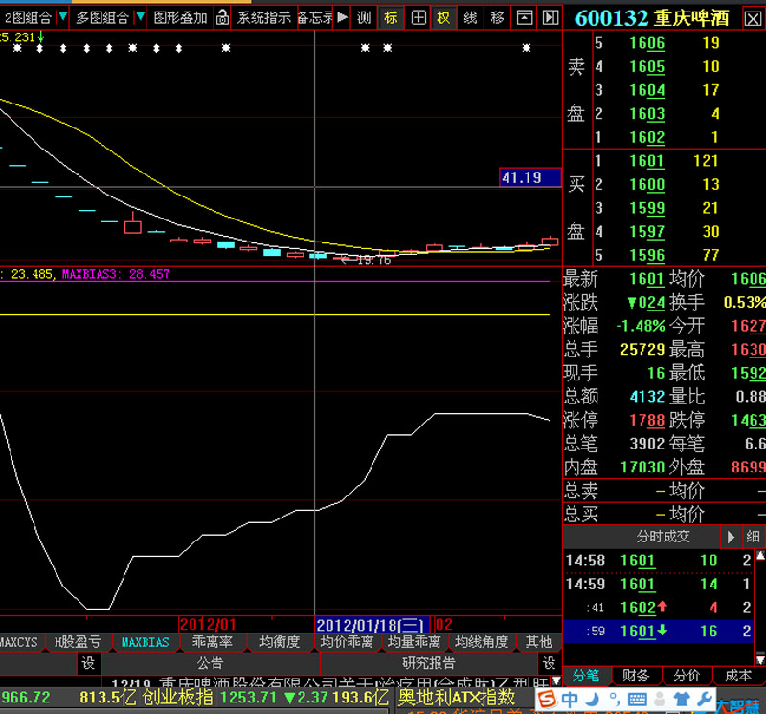Click the Sogou user account icon
This screenshot has height=714, width=766.
660,700
